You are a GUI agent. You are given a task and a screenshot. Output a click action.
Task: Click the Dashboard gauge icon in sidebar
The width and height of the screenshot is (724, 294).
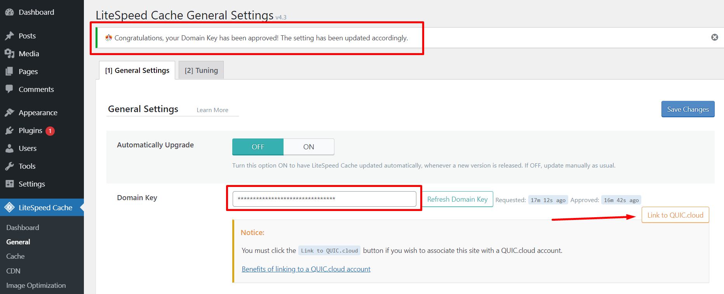(x=9, y=12)
